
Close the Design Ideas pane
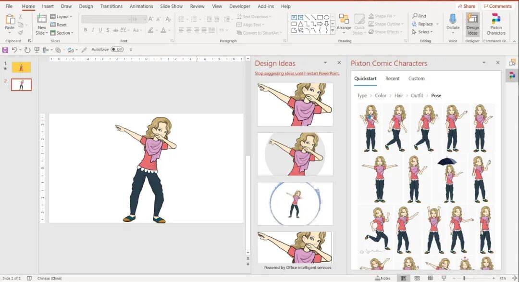pyautogui.click(x=339, y=63)
